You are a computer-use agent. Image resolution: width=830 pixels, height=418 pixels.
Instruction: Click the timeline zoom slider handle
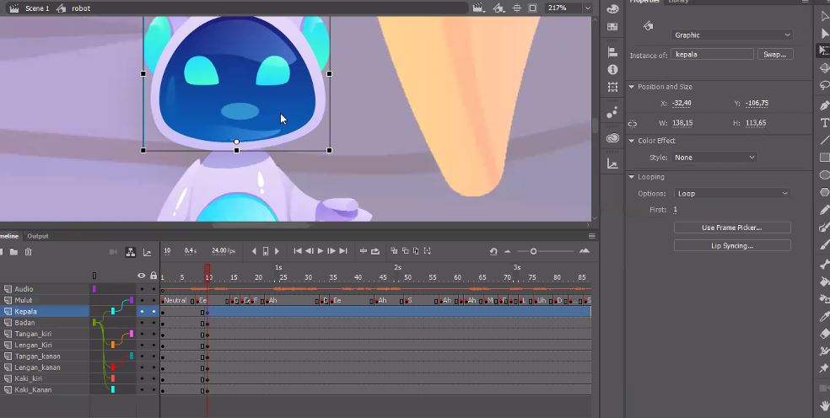pos(533,251)
